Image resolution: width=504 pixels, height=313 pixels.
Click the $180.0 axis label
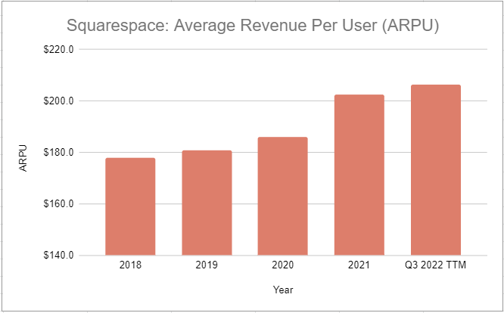click(x=58, y=152)
